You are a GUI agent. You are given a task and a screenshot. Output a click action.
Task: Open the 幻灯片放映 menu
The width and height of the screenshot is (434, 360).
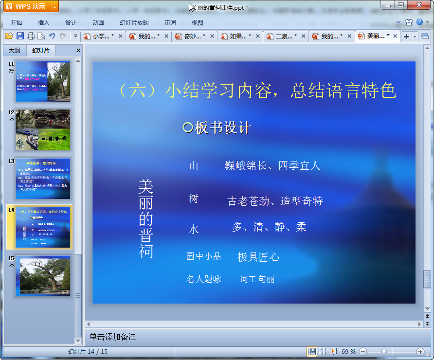point(134,23)
